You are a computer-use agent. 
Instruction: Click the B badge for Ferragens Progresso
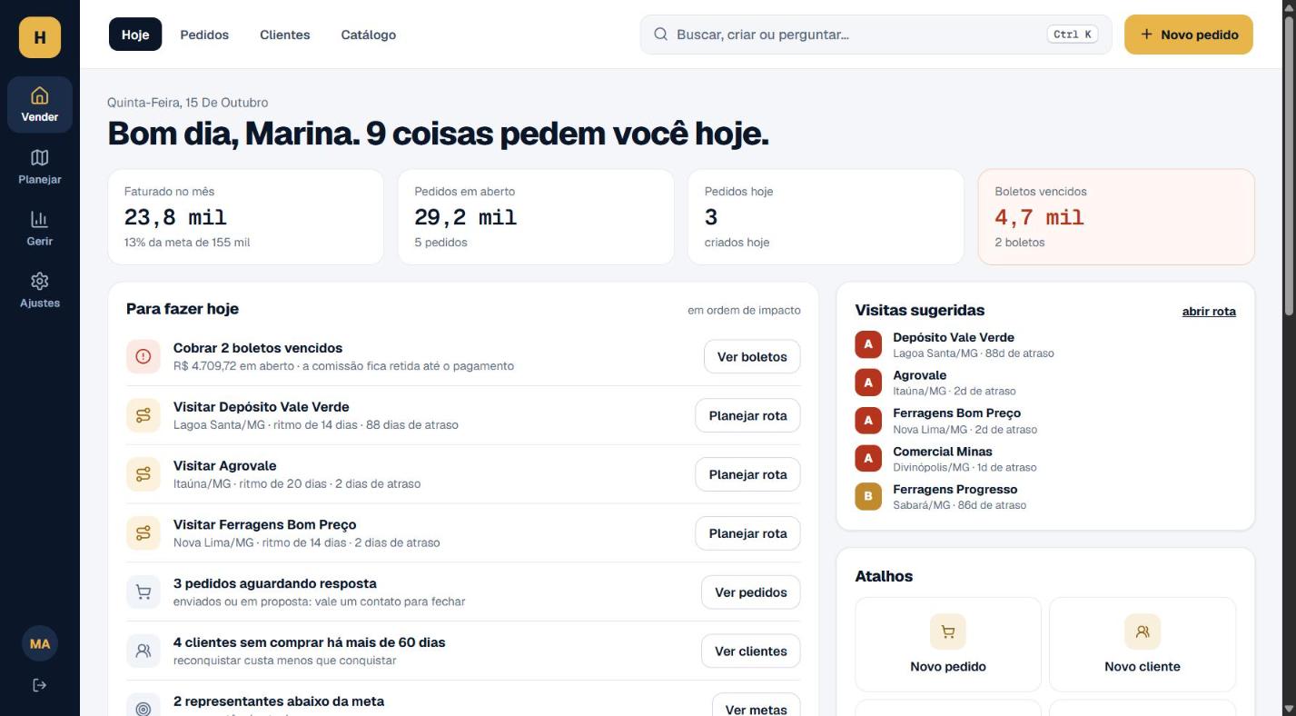[x=868, y=497]
